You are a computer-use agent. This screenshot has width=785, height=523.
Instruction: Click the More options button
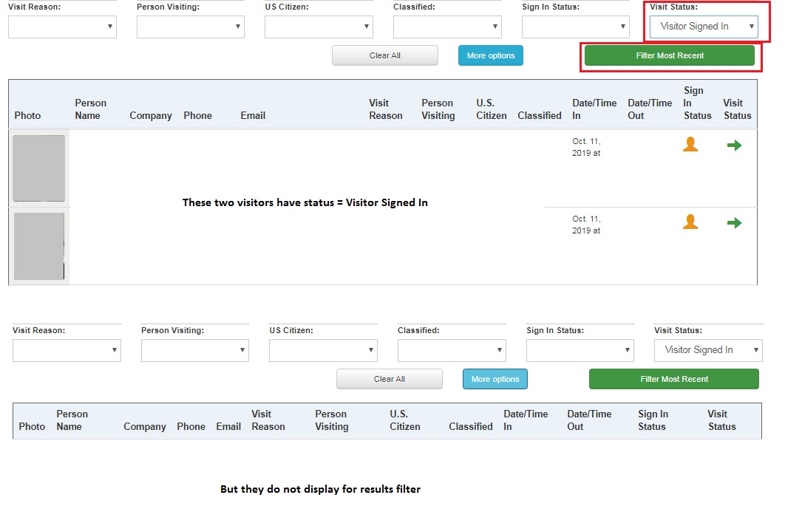coord(490,55)
